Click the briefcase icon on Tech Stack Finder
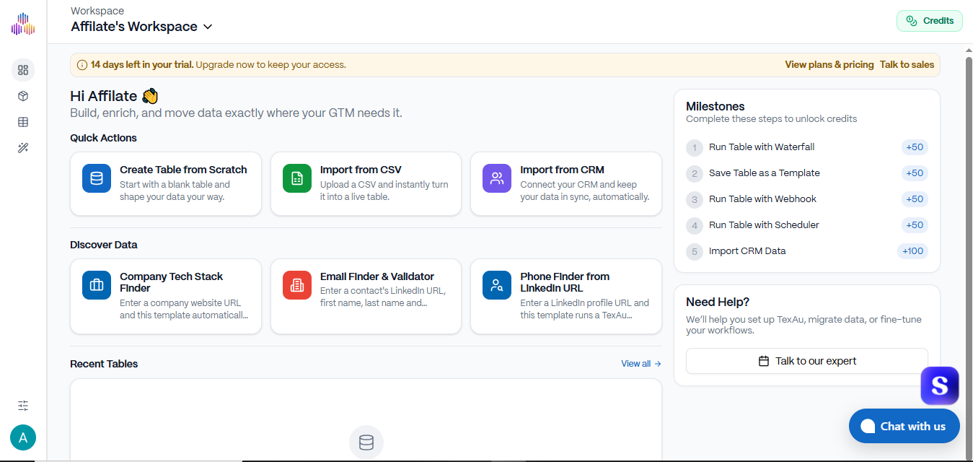This screenshot has height=462, width=973. (97, 285)
